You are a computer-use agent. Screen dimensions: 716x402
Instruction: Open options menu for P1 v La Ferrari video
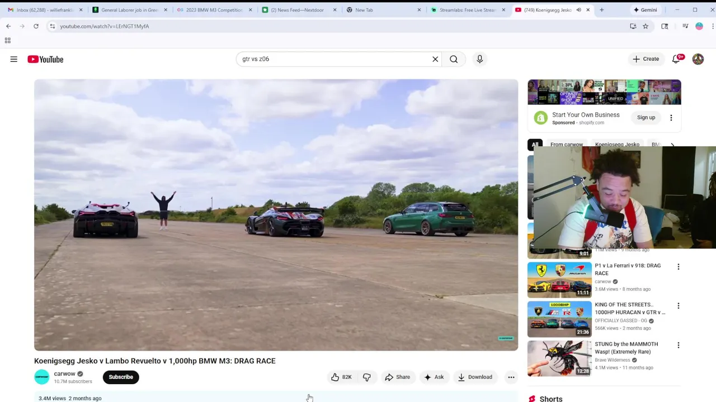tap(679, 267)
